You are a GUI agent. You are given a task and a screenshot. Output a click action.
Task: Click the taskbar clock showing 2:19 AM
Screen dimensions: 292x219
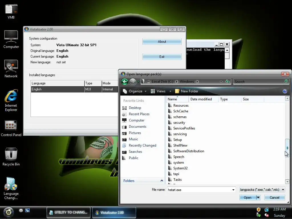(279, 209)
